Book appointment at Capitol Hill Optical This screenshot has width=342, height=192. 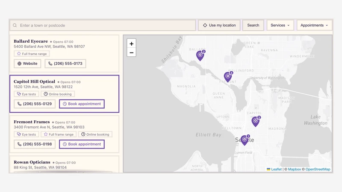(x=82, y=104)
